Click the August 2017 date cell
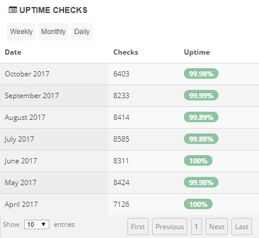The height and width of the screenshot is (238, 259). pyautogui.click(x=54, y=118)
